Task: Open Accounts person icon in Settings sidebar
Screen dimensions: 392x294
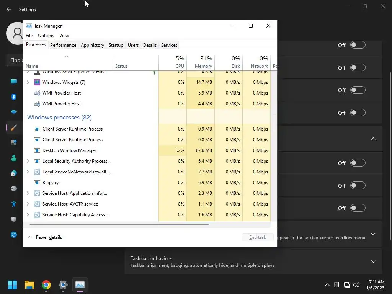Action: coord(14,158)
